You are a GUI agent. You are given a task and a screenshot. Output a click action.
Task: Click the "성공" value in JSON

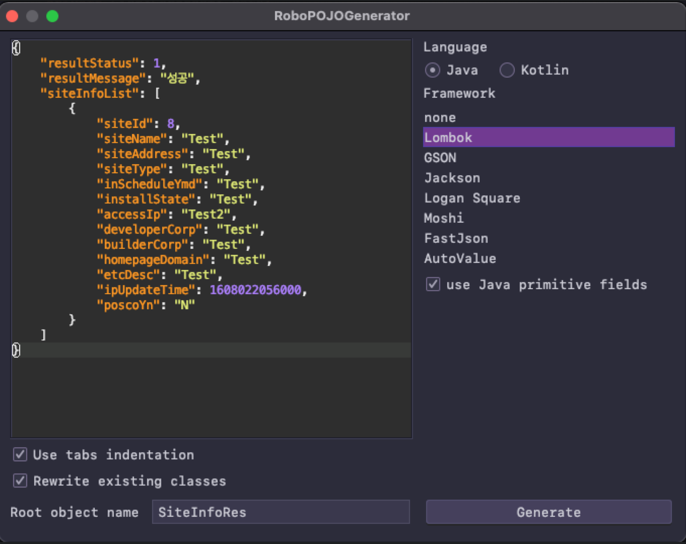tap(177, 78)
